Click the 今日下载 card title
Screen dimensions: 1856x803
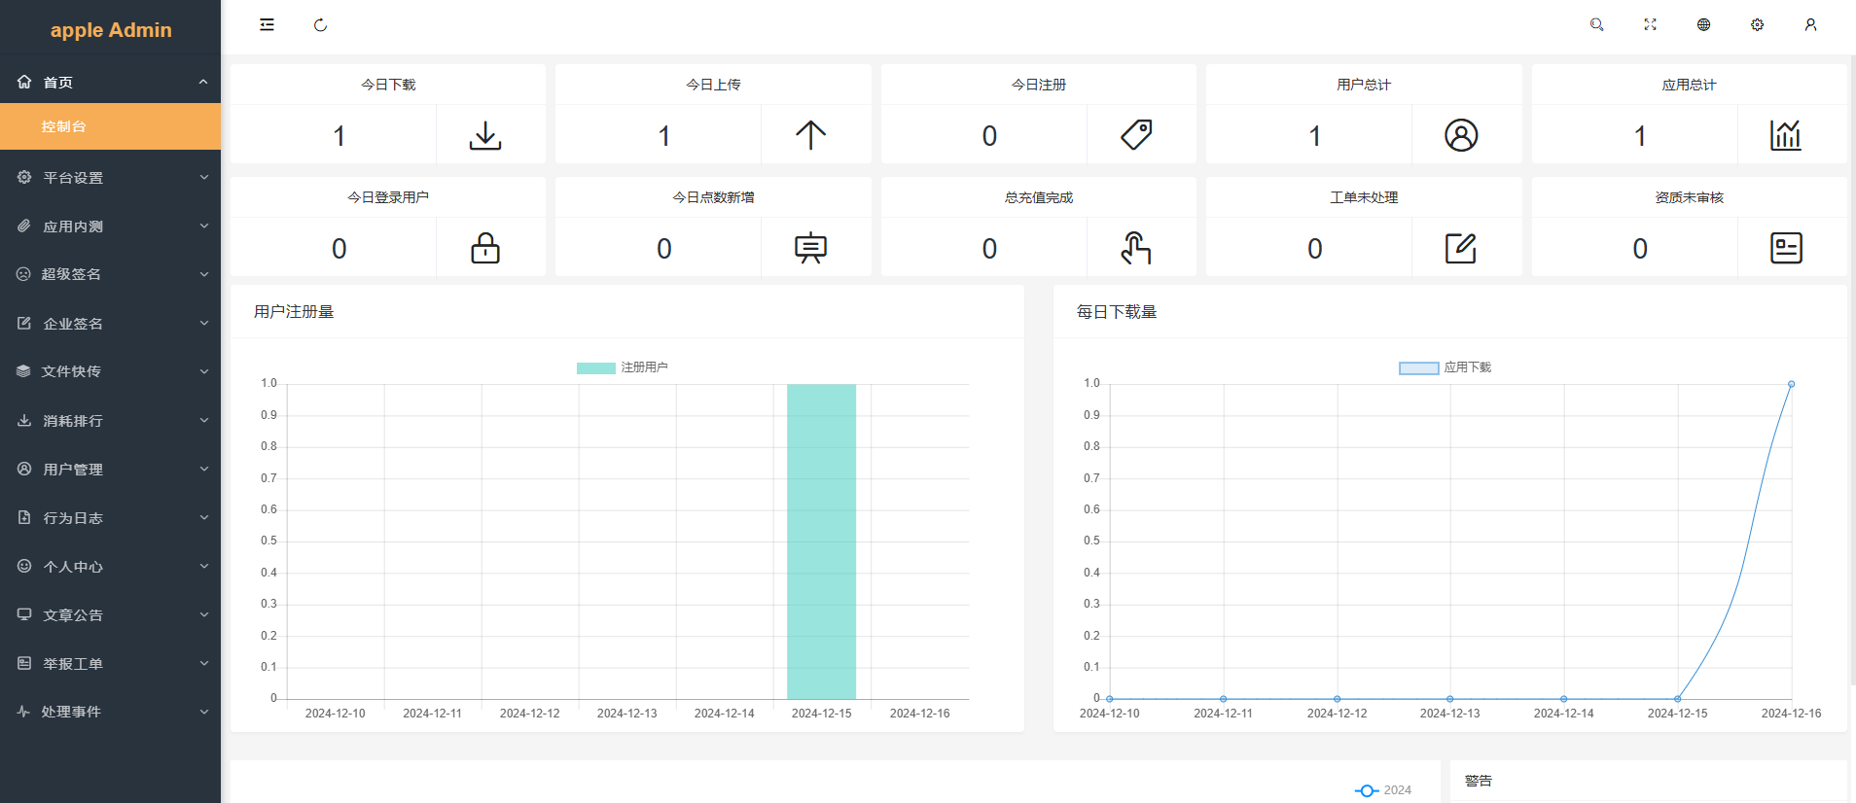(388, 85)
